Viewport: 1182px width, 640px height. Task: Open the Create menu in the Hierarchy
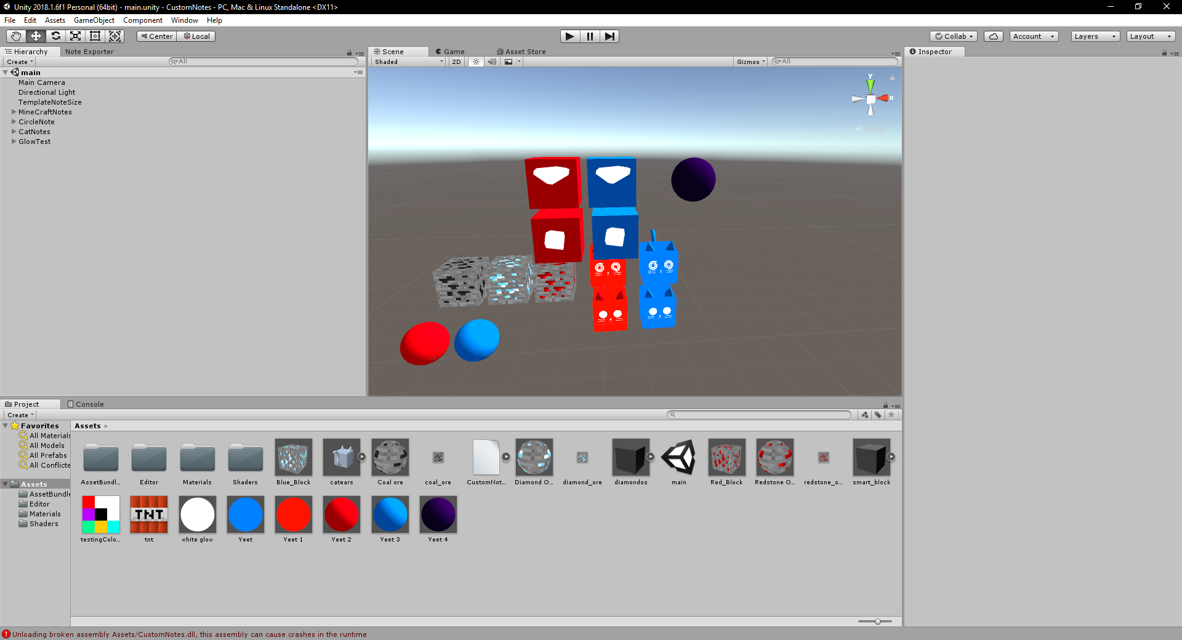tap(19, 62)
